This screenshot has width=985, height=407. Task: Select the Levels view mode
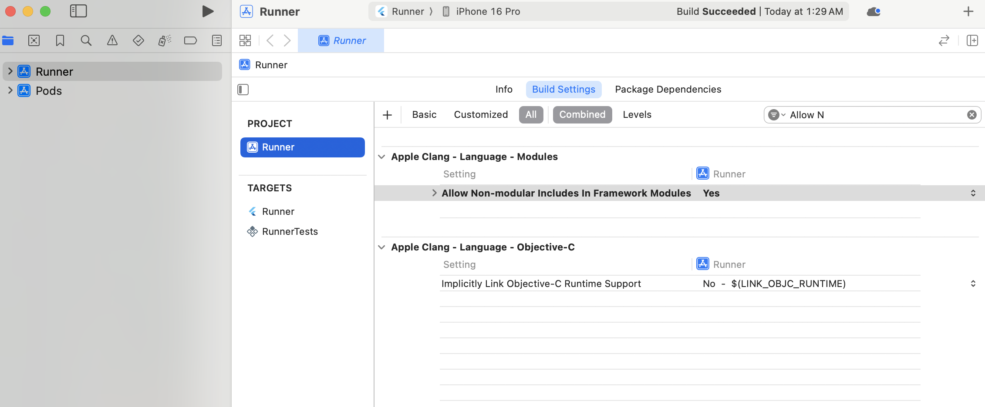(637, 115)
